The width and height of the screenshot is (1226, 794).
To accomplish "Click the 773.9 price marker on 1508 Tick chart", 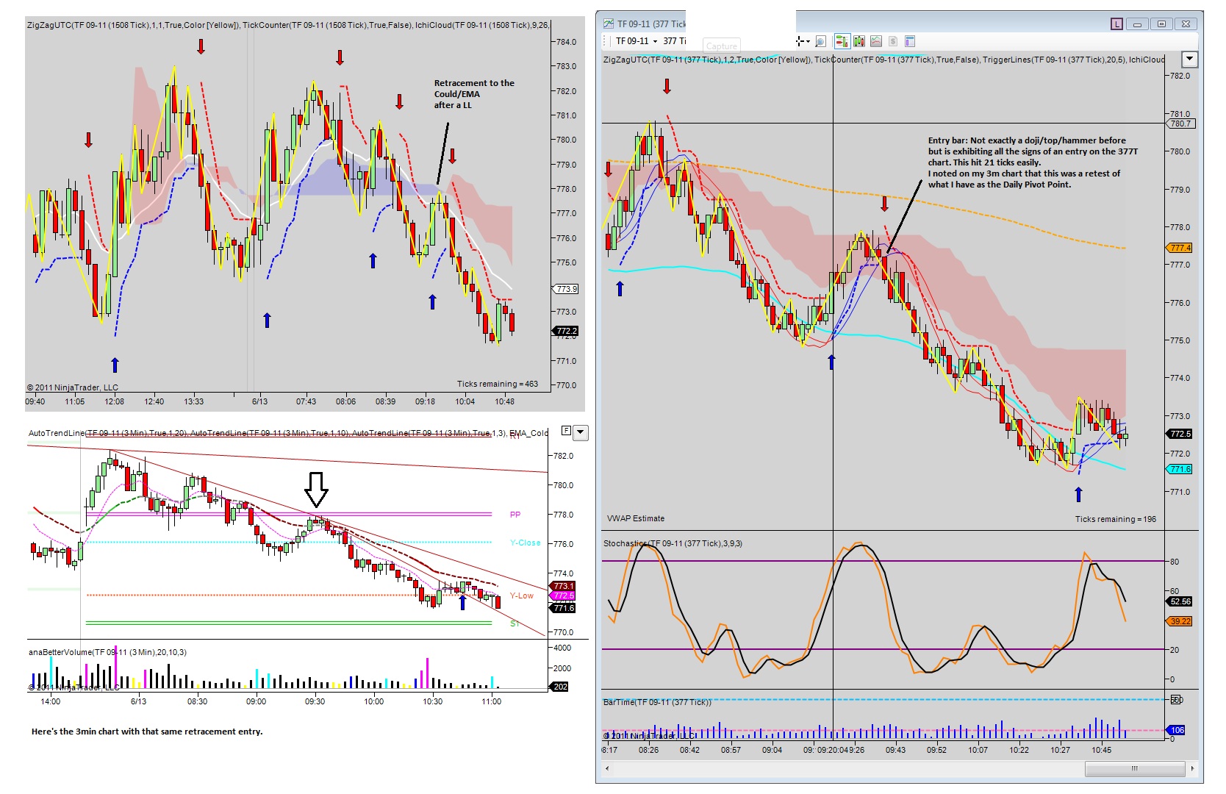I will tap(566, 289).
